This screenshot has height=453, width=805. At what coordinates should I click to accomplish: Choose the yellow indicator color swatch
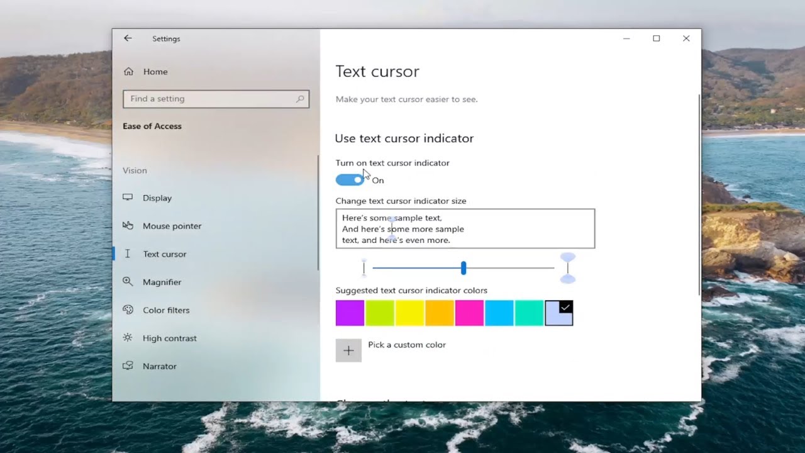pyautogui.click(x=409, y=313)
